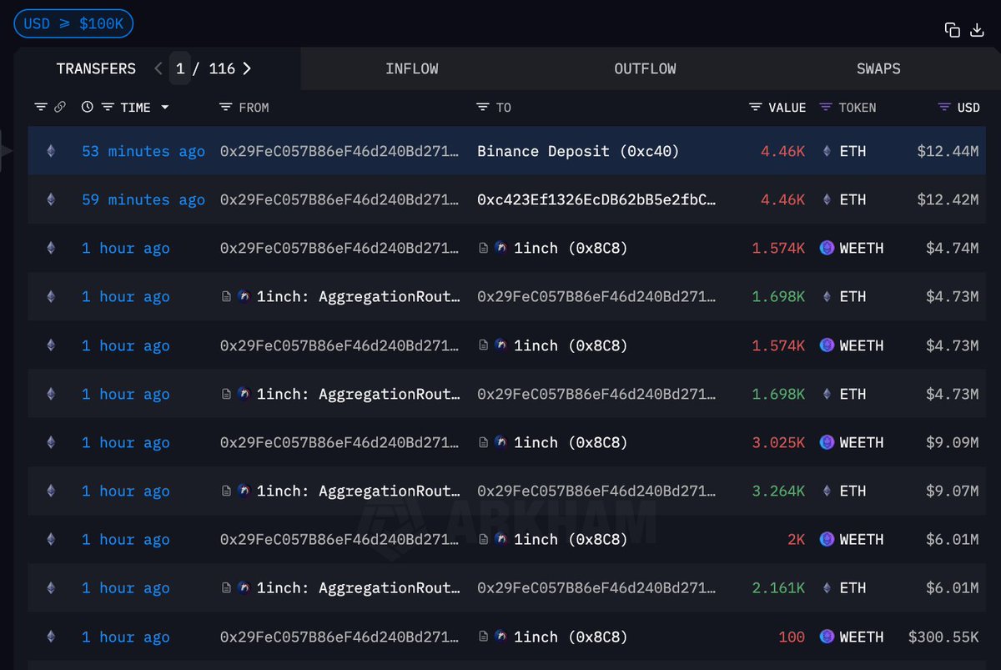Click the 2K WEETH value
Viewport: 1001px width, 670px height.
[x=797, y=540]
